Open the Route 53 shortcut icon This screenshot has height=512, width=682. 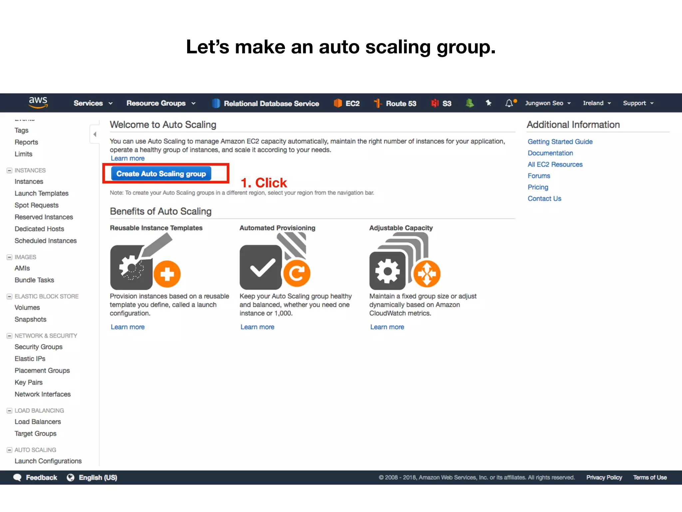coord(378,103)
